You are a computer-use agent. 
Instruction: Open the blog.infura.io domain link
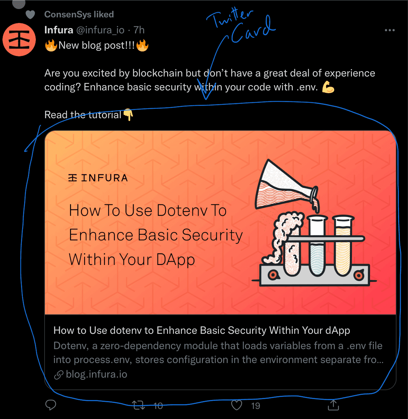(96, 374)
